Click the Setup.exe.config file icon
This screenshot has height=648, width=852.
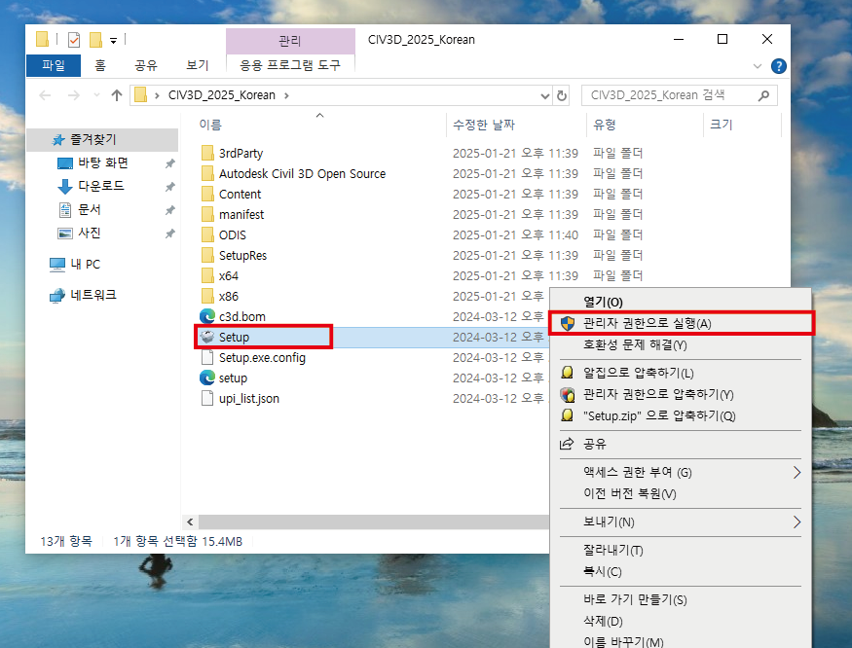pos(207,357)
